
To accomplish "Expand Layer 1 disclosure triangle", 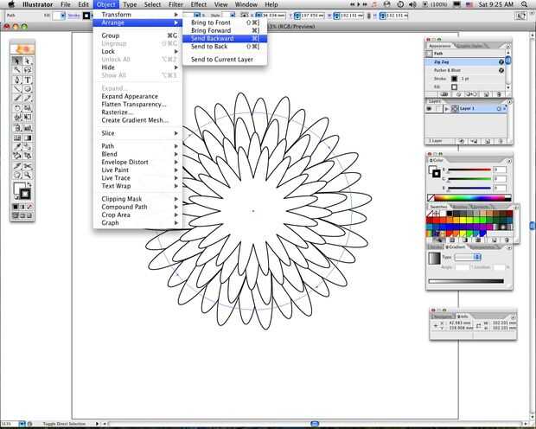I will (447, 108).
